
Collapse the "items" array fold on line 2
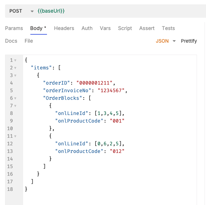pos(15,68)
